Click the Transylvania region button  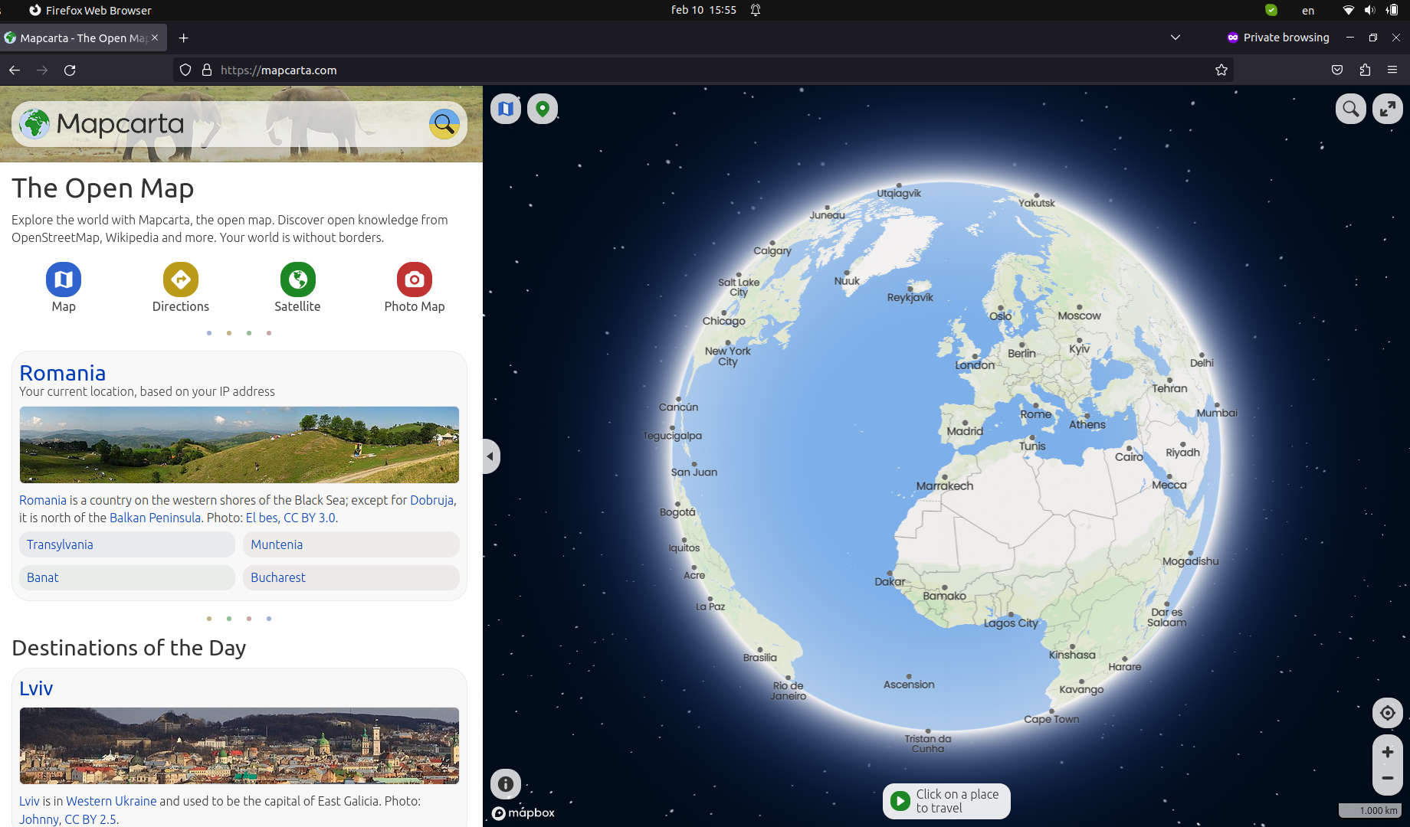(126, 544)
